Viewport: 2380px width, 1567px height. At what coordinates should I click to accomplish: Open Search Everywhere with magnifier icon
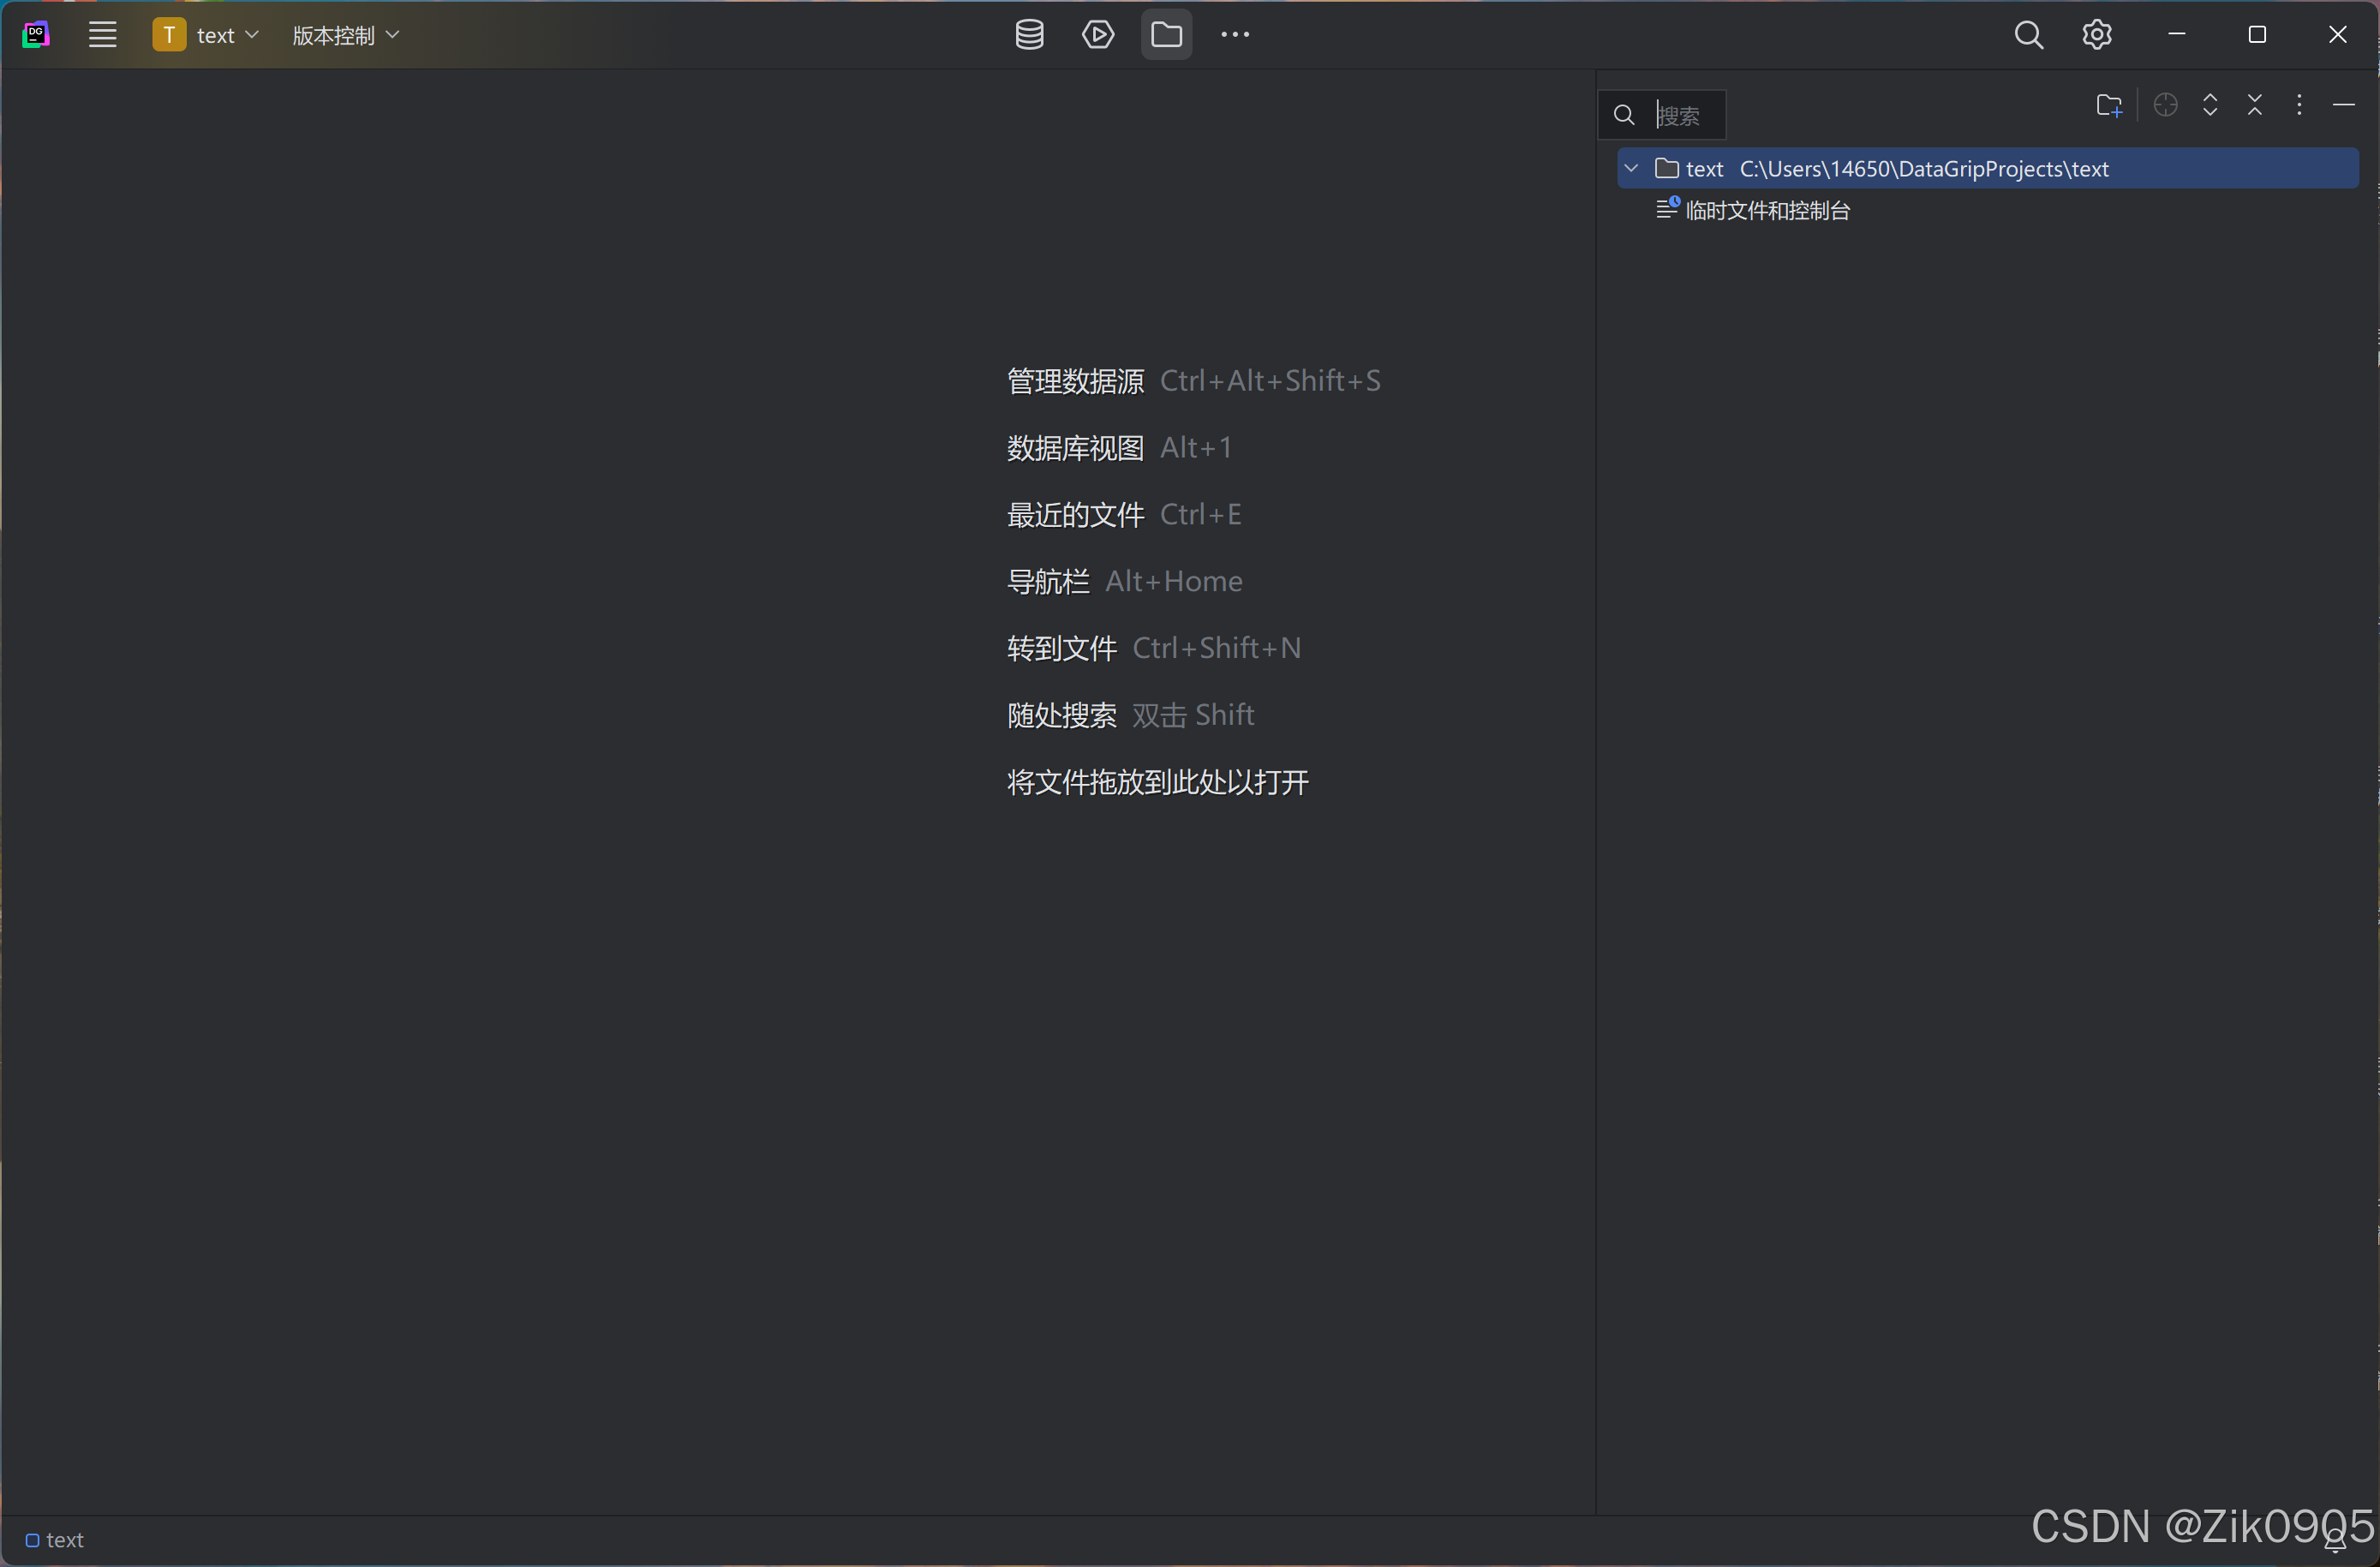click(2028, 34)
